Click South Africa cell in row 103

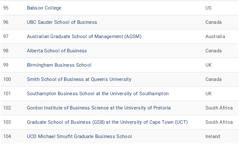click(219, 122)
